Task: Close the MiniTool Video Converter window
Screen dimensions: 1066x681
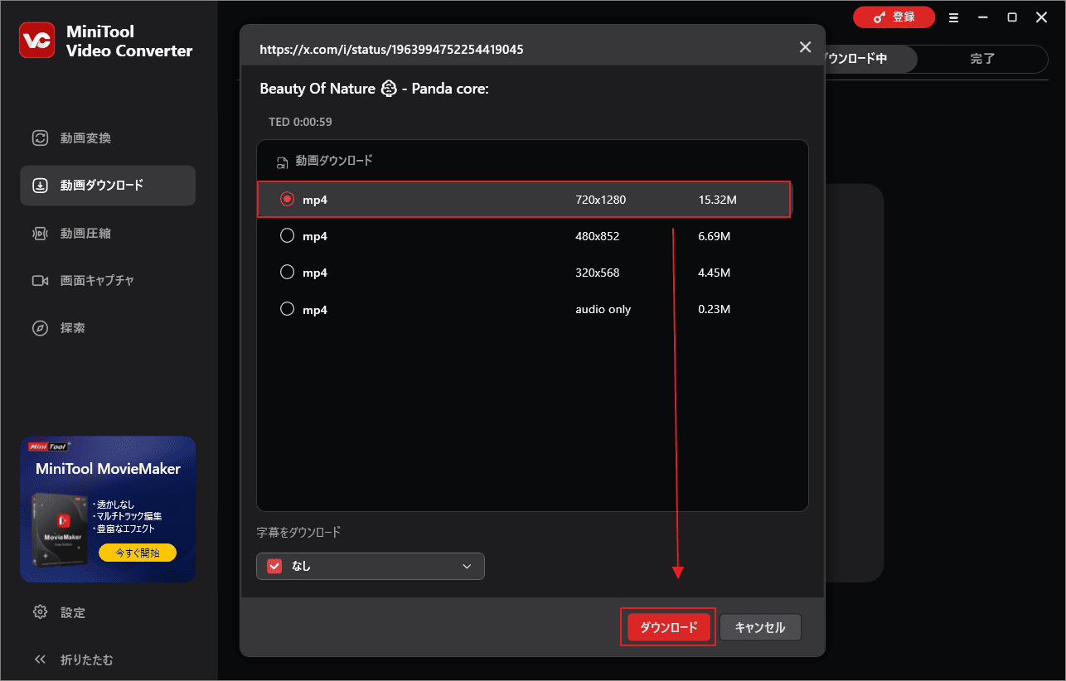Action: 1042,17
